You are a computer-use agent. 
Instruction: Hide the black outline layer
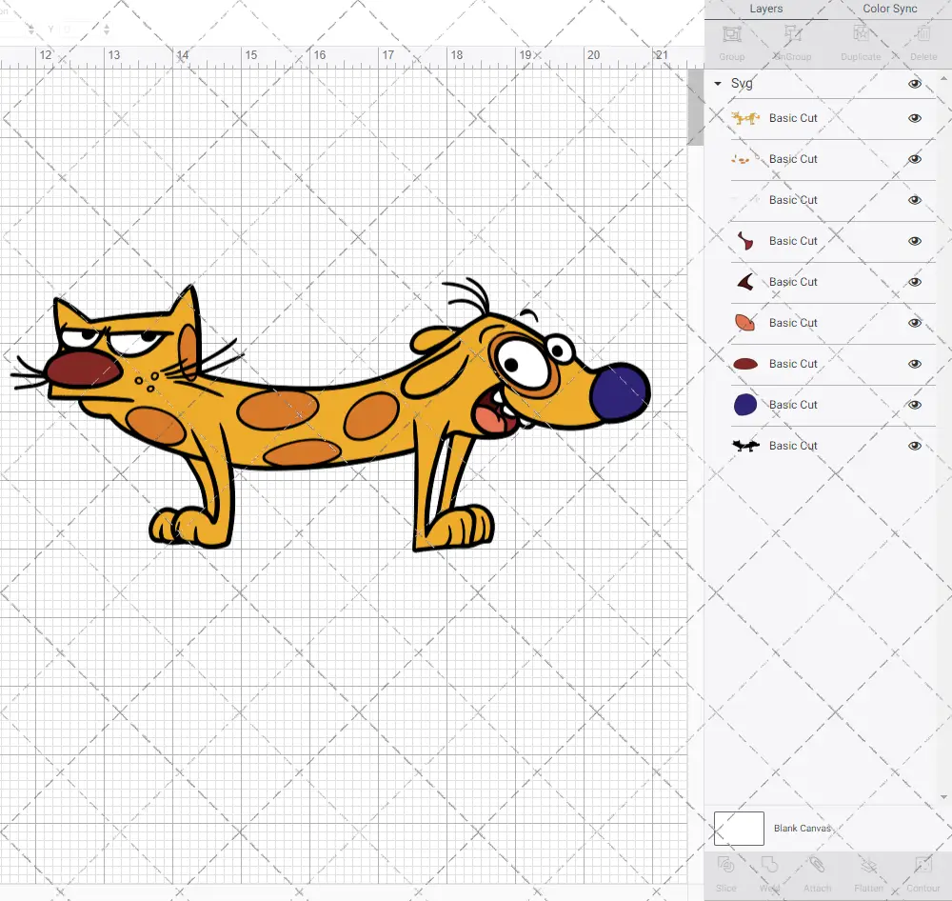click(x=914, y=446)
